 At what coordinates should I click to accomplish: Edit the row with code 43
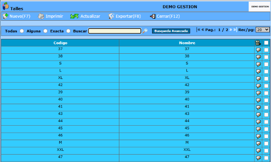coord(258,114)
